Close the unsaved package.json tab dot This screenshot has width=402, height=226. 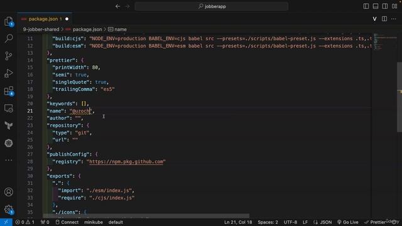67,19
